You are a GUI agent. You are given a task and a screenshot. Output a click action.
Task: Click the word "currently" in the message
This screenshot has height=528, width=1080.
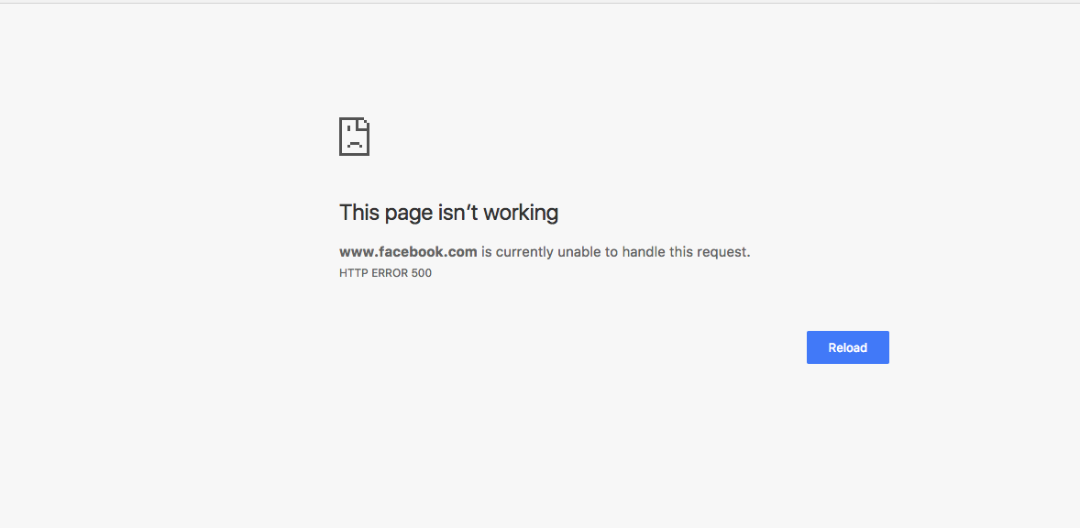click(524, 253)
